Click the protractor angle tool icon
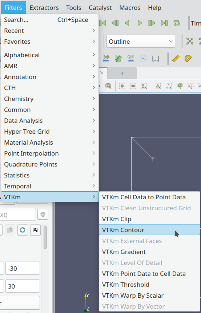Screen dimensions: 201x313 click(188, 59)
